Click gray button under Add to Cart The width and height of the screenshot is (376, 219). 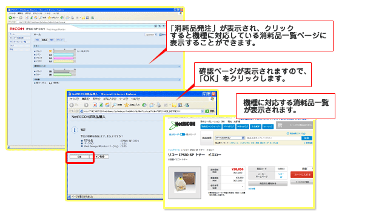(x=301, y=182)
